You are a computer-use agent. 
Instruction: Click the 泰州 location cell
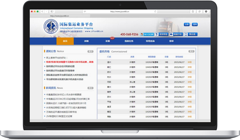[x=109, y=87]
